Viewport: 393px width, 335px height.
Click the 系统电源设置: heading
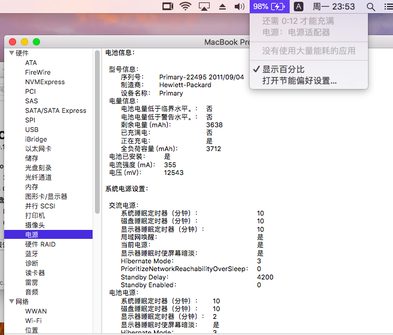127,189
